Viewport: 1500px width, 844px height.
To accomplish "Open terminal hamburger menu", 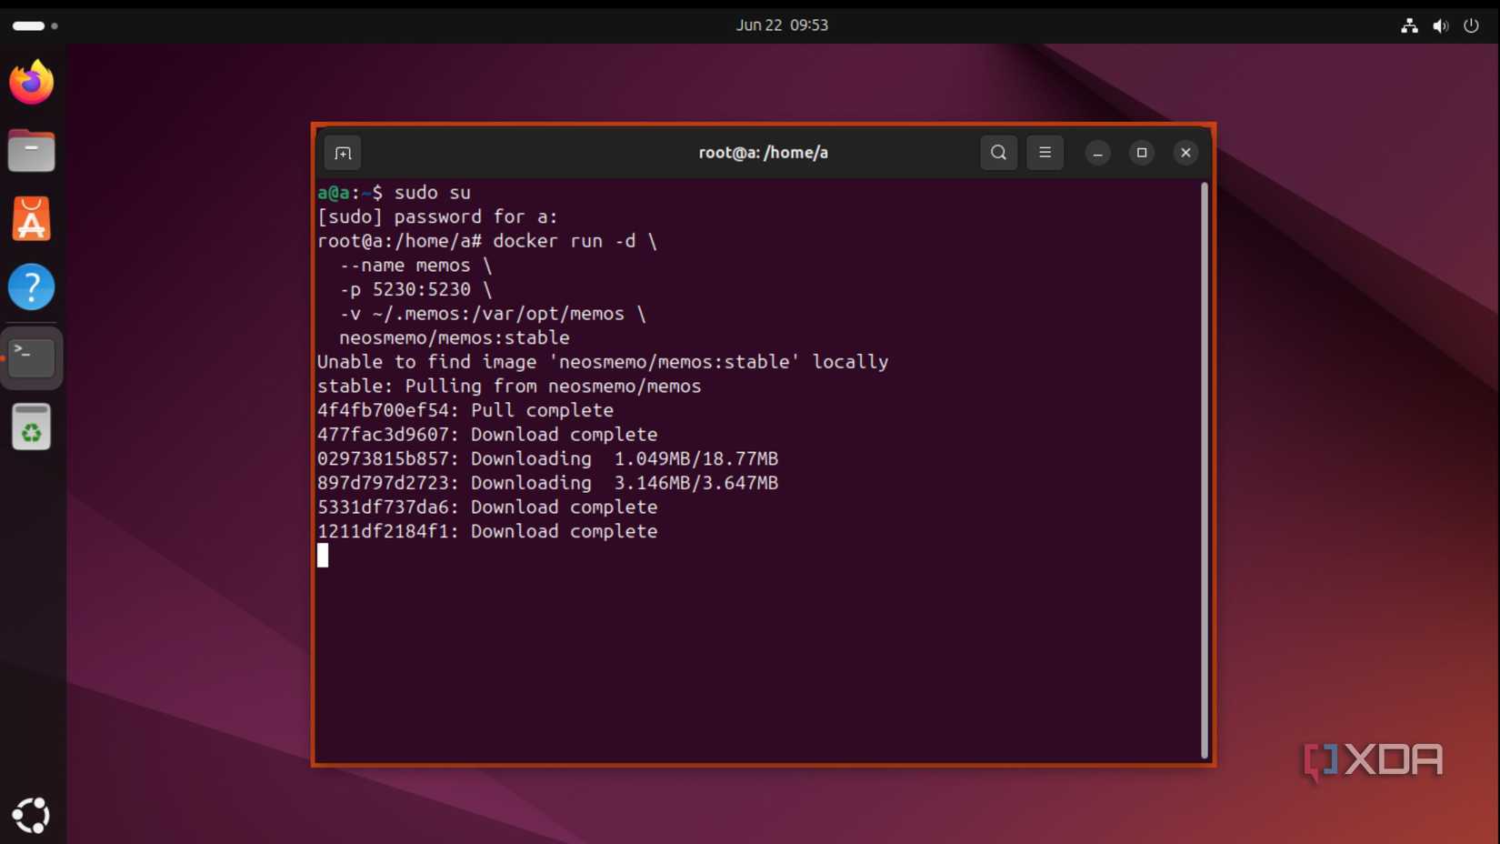I will pyautogui.click(x=1045, y=153).
